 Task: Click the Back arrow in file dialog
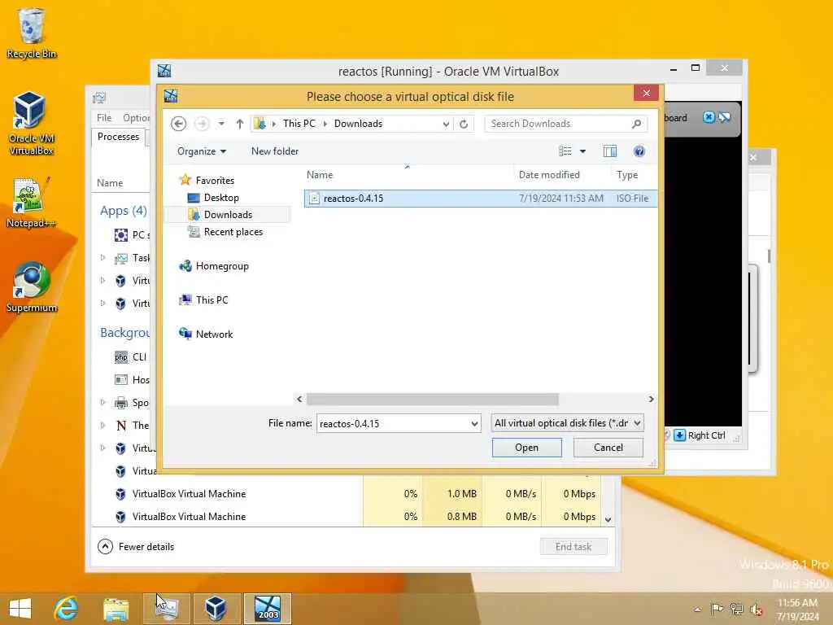point(178,124)
